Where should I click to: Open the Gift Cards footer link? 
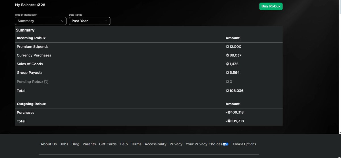[x=108, y=144]
